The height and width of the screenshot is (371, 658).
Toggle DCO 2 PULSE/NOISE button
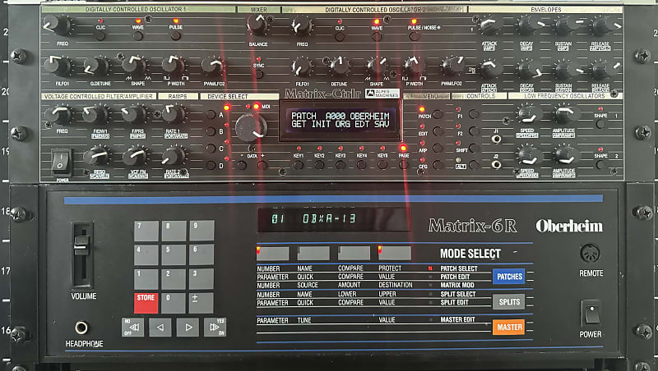(x=415, y=37)
